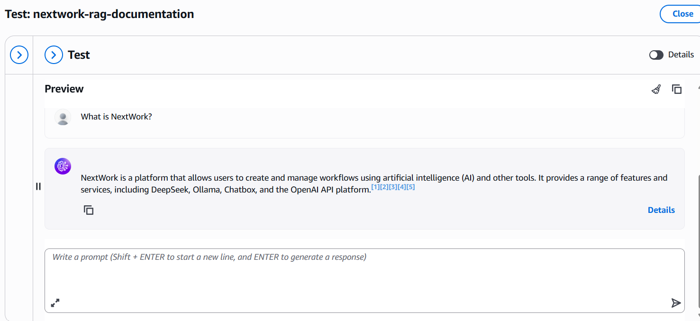Expand the prompt box with diagonal arrows icon
This screenshot has height=321, width=700.
click(55, 303)
